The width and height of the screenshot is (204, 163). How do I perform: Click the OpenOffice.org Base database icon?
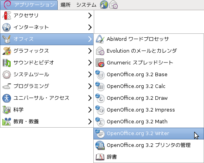click(x=100, y=75)
